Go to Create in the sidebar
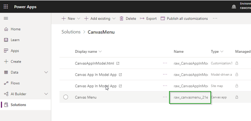251x121 pixels. point(16,62)
